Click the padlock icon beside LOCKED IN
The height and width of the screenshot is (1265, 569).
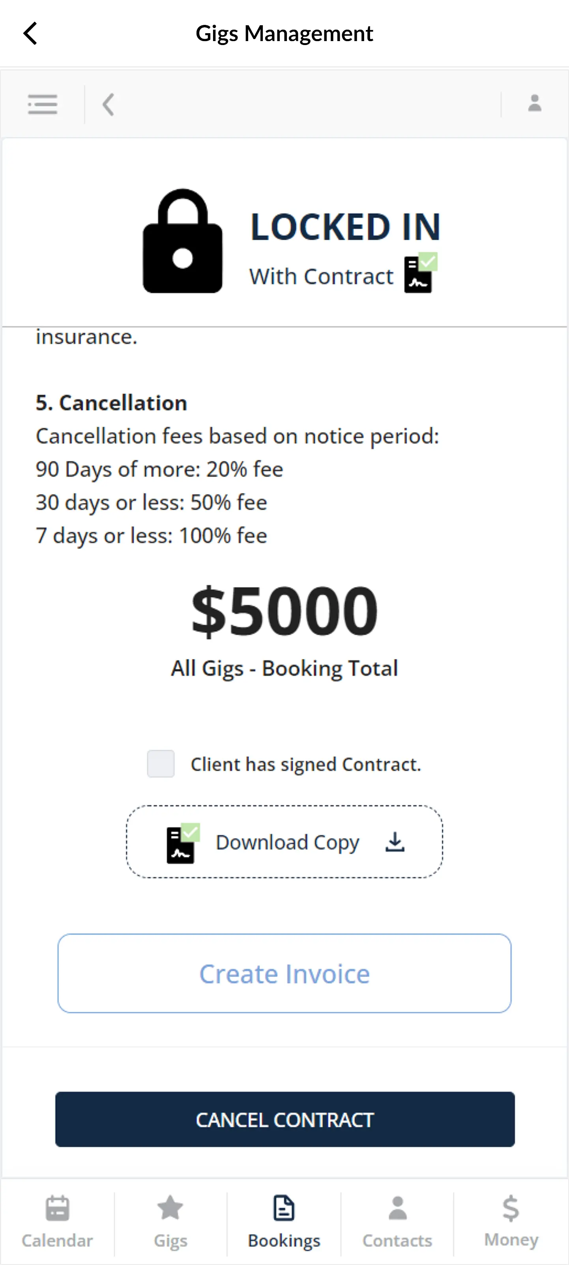tap(183, 241)
